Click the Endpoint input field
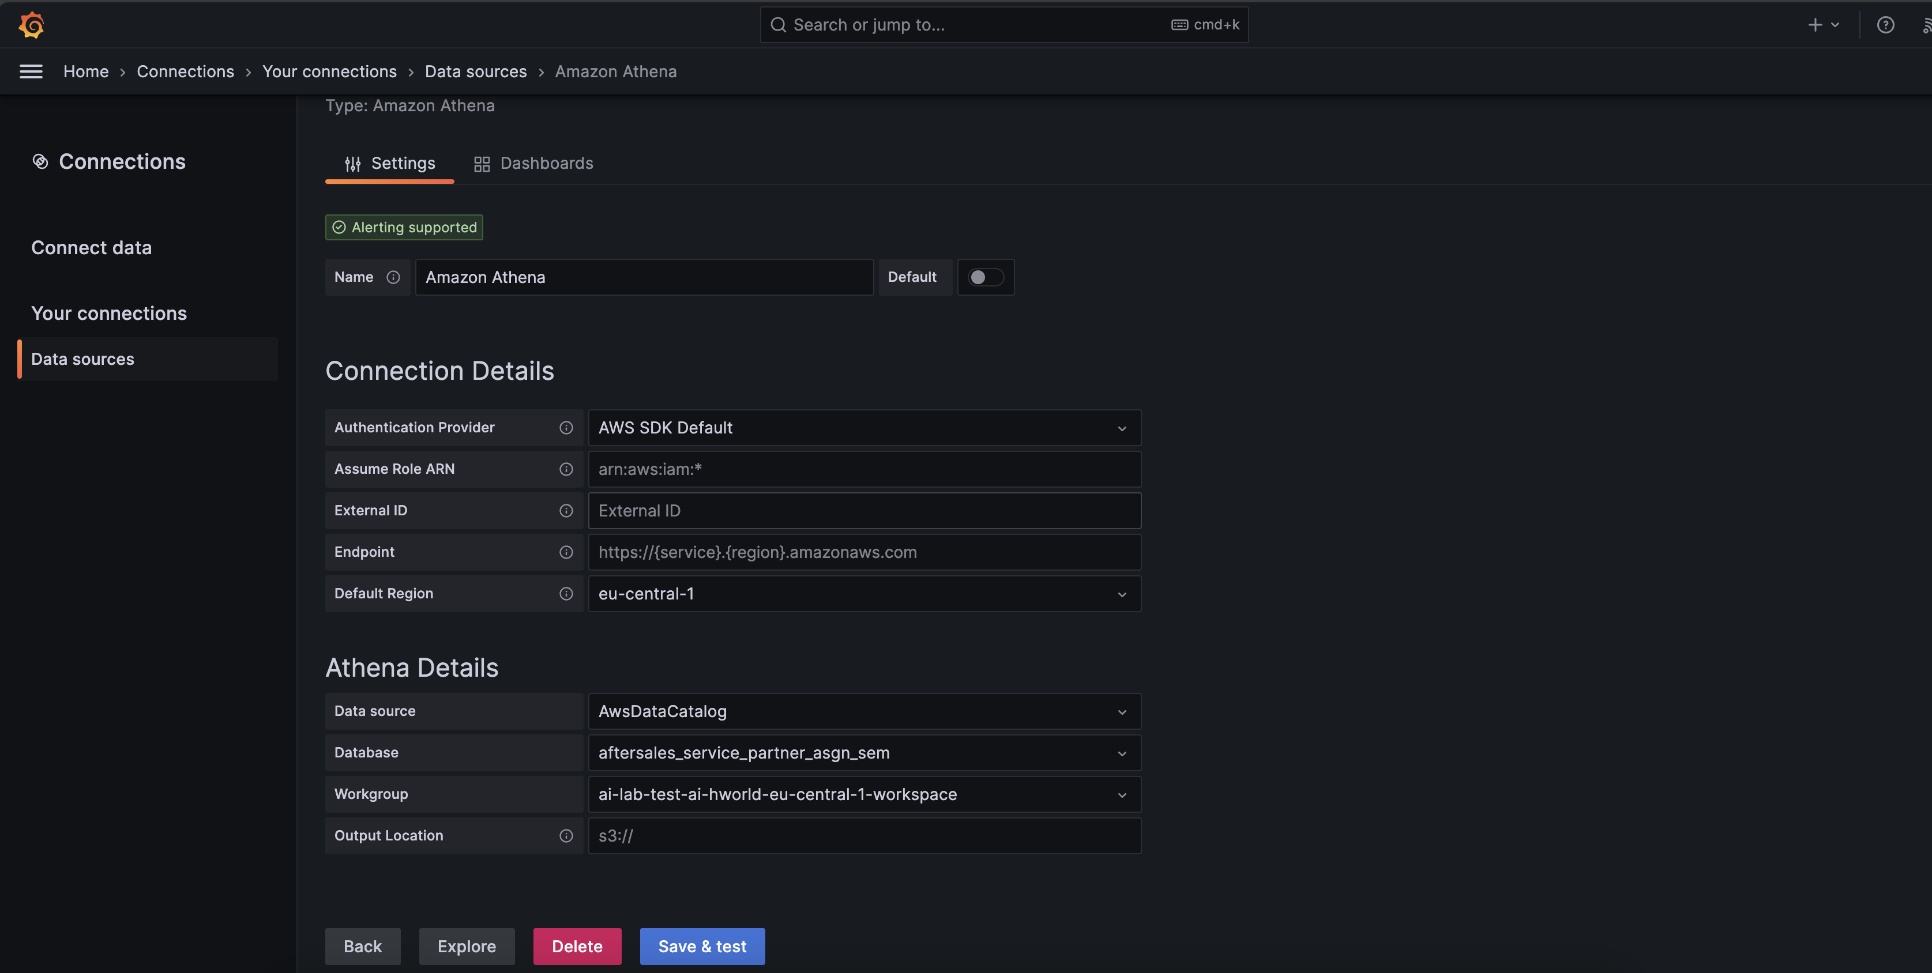Image resolution: width=1932 pixels, height=973 pixels. [x=864, y=552]
